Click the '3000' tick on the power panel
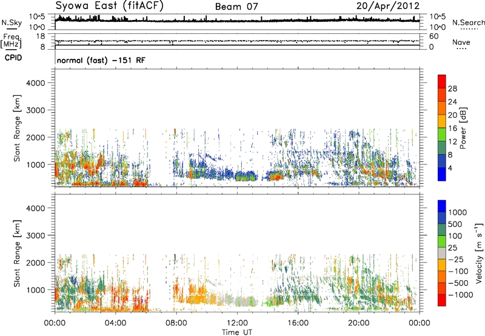 pyautogui.click(x=36, y=110)
